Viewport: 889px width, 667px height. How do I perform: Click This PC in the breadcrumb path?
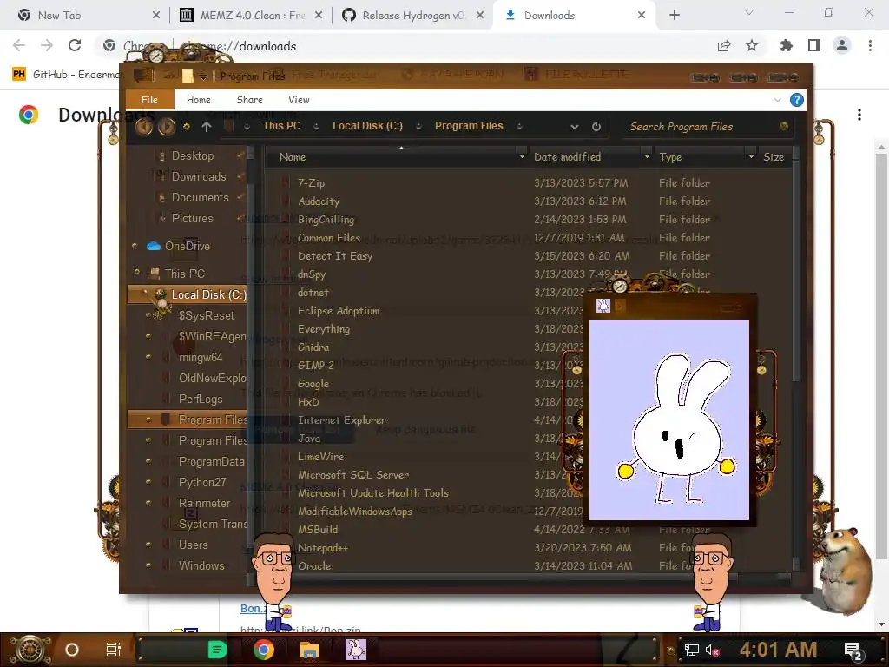281,126
